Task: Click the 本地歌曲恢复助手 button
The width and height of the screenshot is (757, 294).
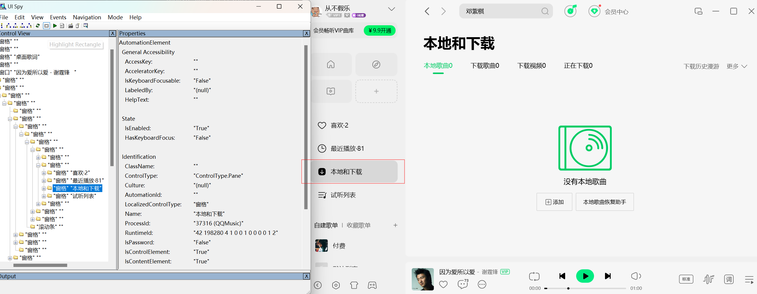Action: point(605,202)
